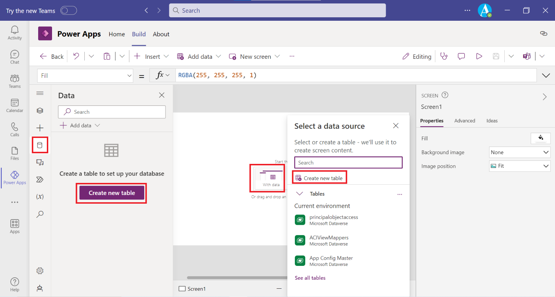Open the Image position Fit dropdown
This screenshot has height=297, width=555.
(x=519, y=166)
